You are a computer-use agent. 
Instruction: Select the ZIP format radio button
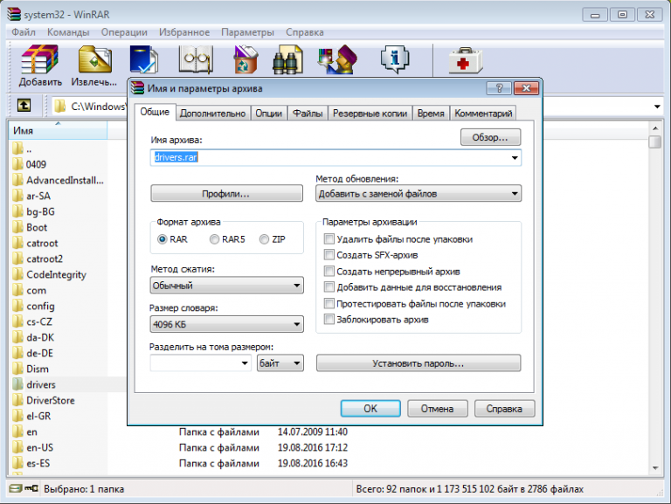(265, 239)
